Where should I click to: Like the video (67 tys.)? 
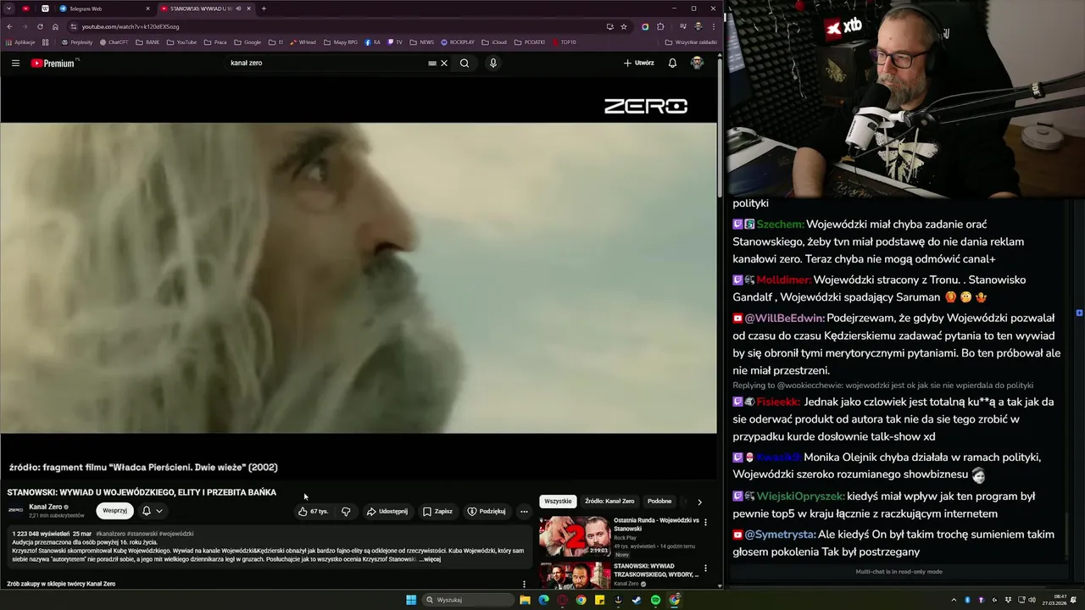tap(313, 512)
